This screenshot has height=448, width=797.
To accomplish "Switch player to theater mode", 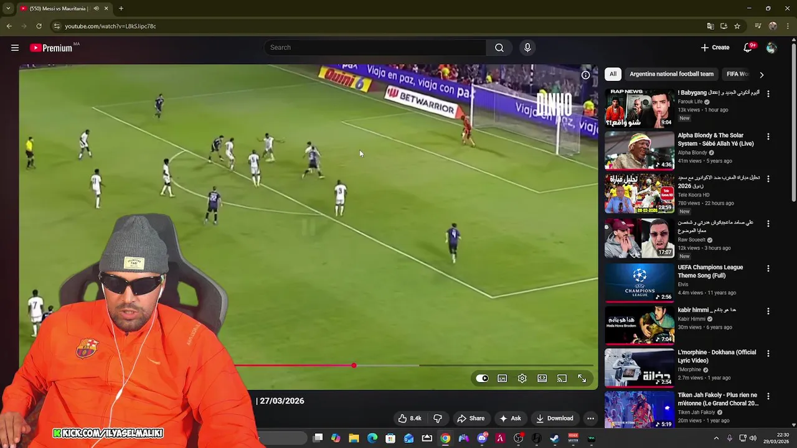I will [542, 378].
